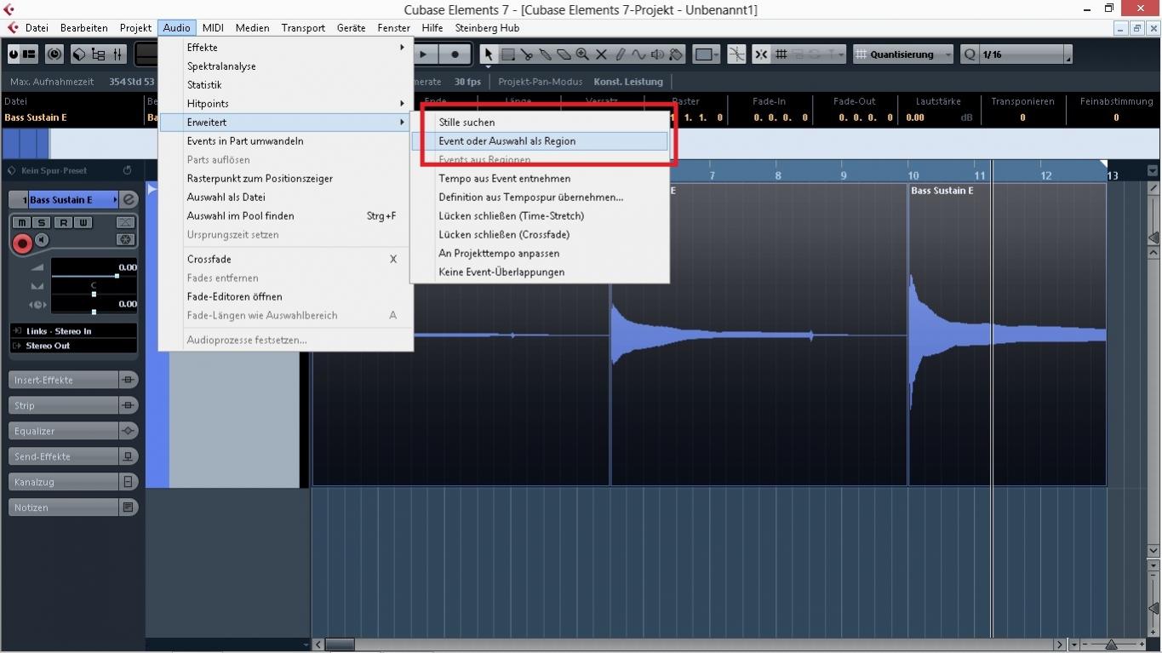Reload track preset icon beside Kein Spur-Preset
This screenshot has height=653, width=1162.
click(x=127, y=170)
